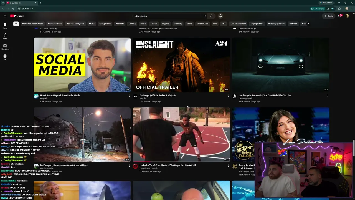Filter by Mercedes-Benz S-Class chip
This screenshot has width=355, height=200.
[x=32, y=24]
